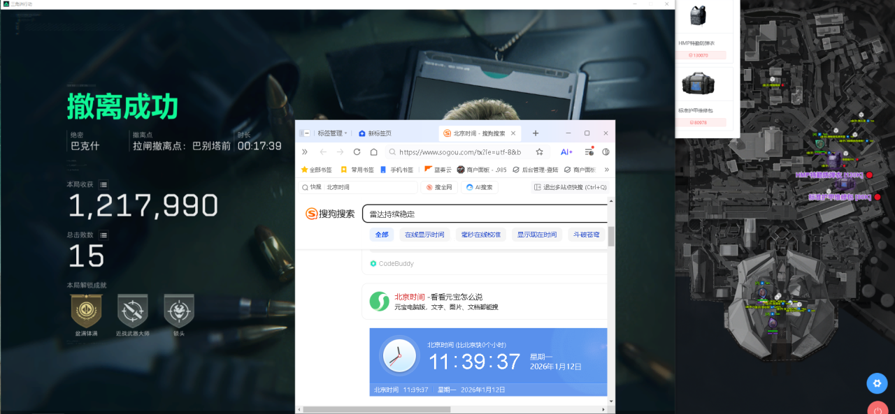Click inside the 快搜 search input field
Image resolution: width=895 pixels, height=414 pixels.
coord(357,186)
